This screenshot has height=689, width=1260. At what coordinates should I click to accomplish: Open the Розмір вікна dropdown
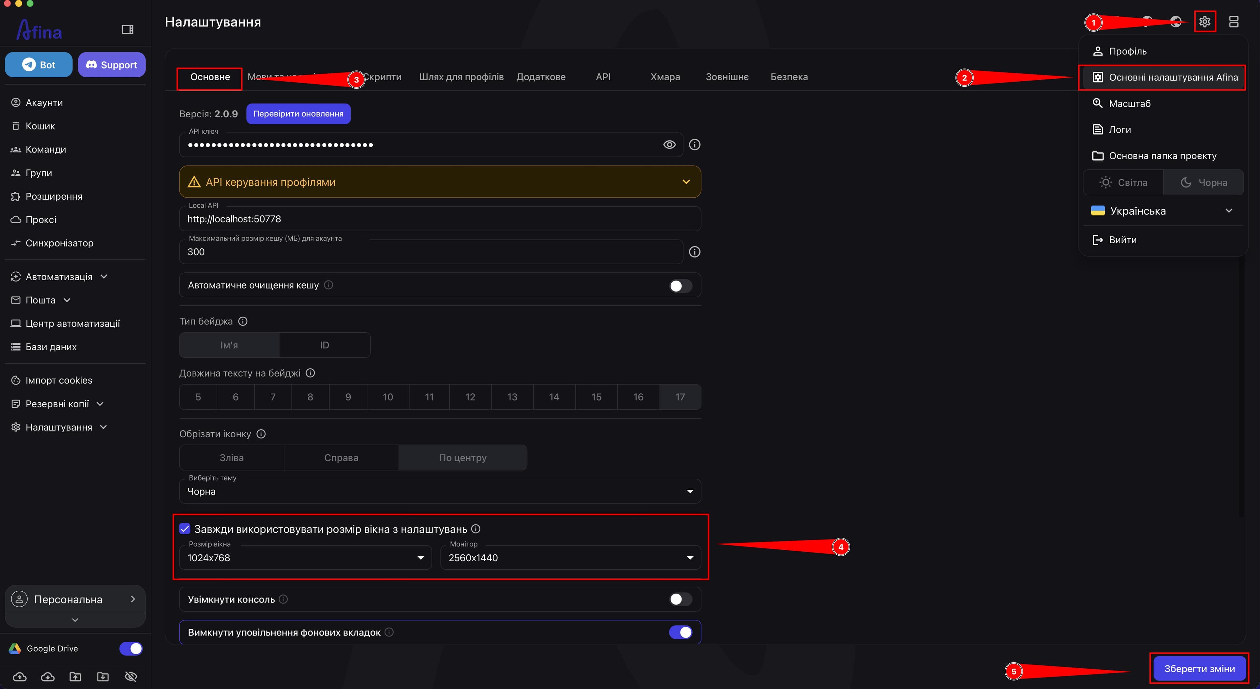pos(305,558)
